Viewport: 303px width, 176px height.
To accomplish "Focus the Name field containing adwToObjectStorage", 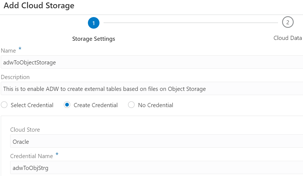I will coord(152,62).
